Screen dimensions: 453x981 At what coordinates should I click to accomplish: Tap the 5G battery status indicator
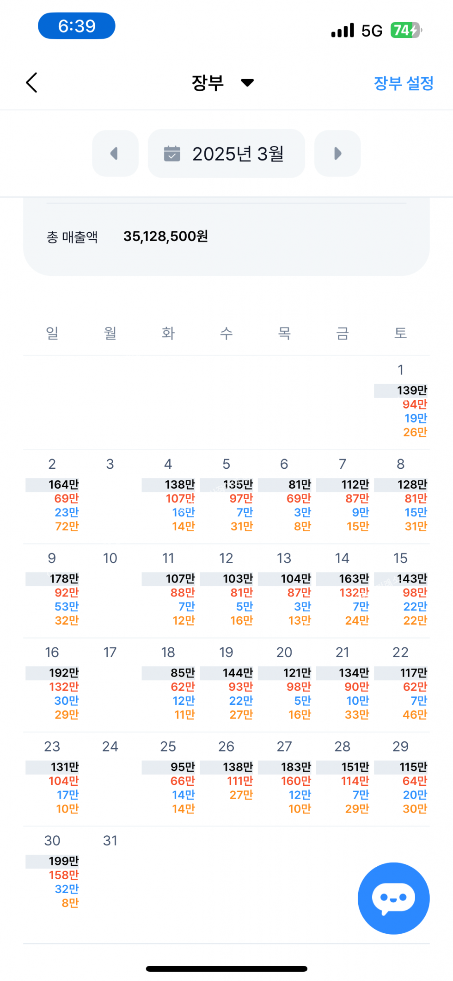point(406,31)
